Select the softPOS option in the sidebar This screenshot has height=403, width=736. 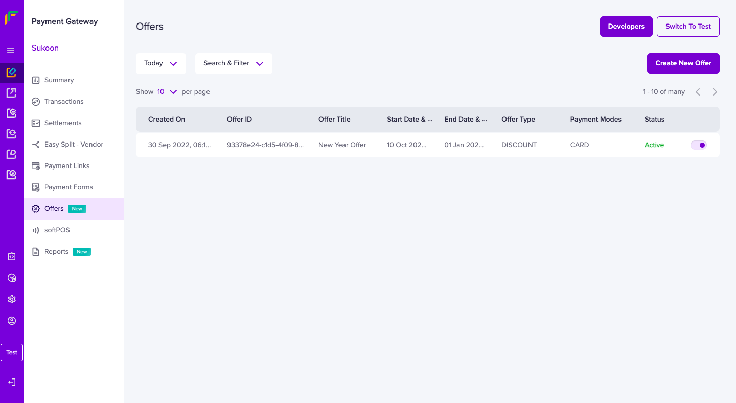click(x=57, y=230)
